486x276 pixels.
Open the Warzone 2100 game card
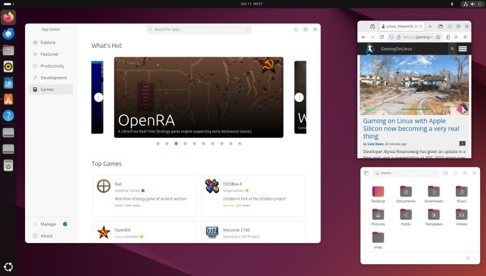(x=253, y=232)
